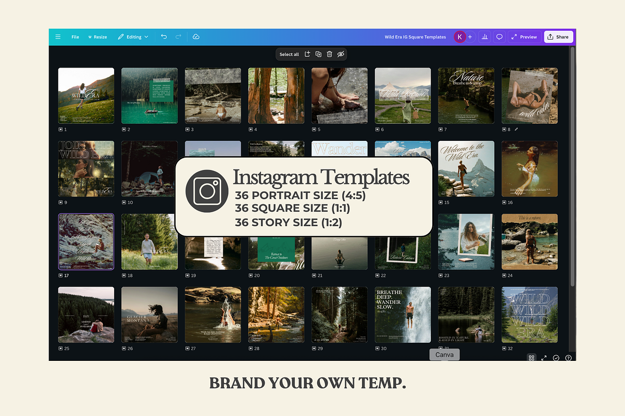Check the cloud save status icon
Image resolution: width=625 pixels, height=416 pixels.
pyautogui.click(x=196, y=37)
